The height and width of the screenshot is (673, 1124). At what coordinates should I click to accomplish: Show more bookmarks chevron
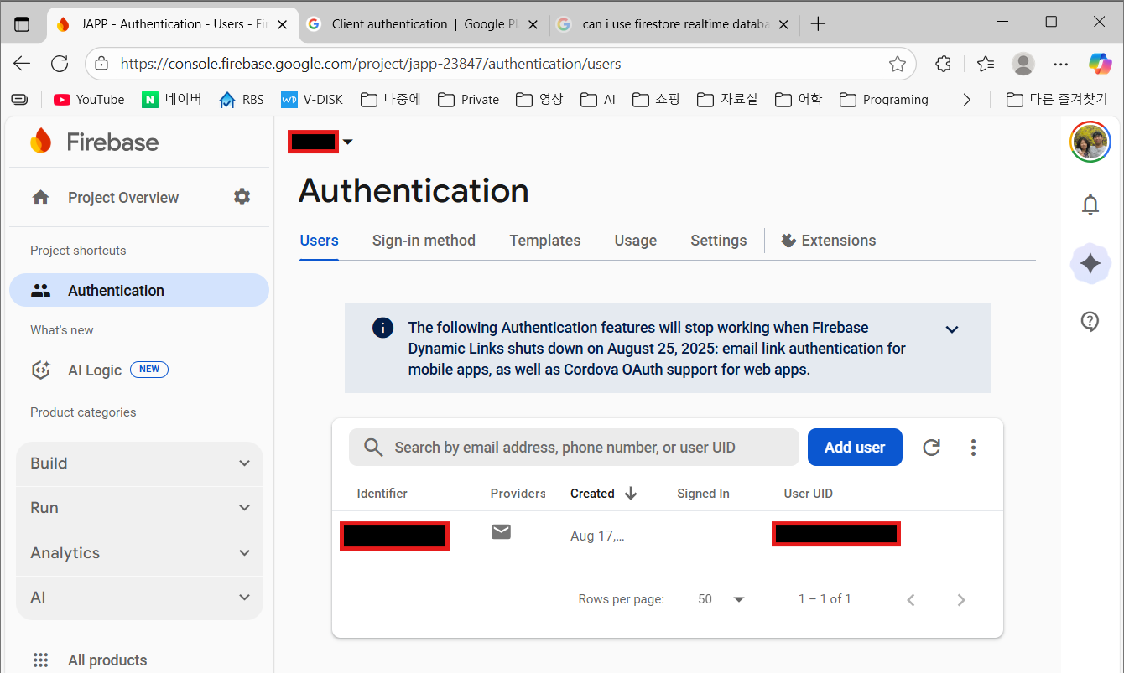coord(966,100)
